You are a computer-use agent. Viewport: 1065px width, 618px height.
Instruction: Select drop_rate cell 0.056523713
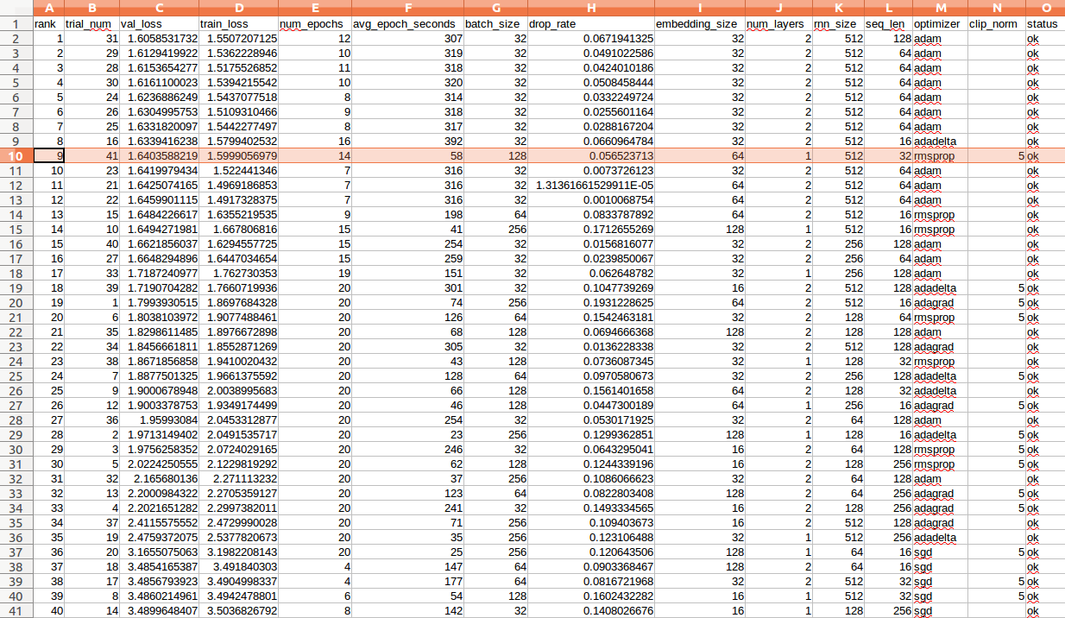pyautogui.click(x=590, y=156)
